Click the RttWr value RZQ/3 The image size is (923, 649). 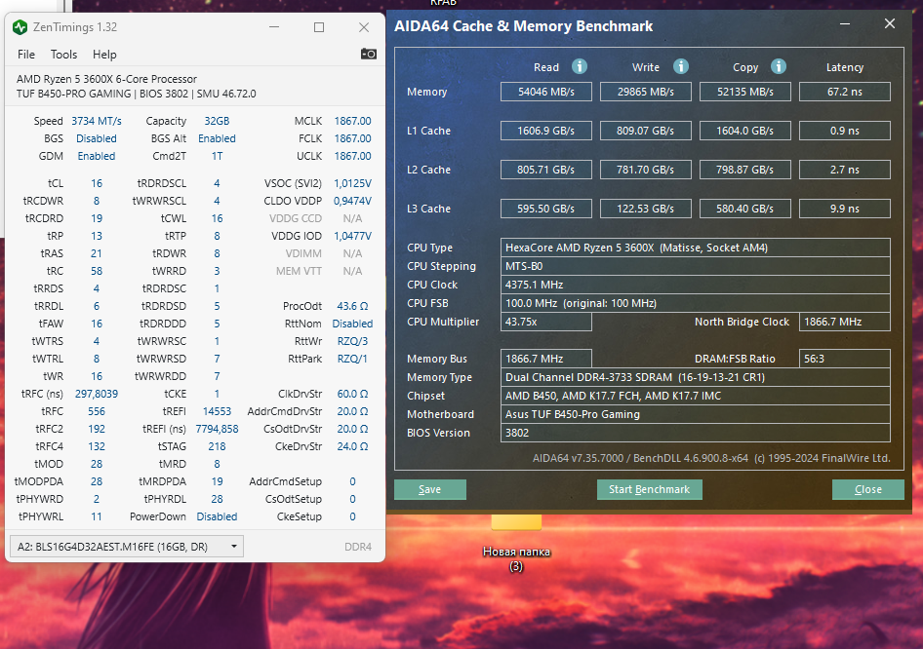[352, 341]
